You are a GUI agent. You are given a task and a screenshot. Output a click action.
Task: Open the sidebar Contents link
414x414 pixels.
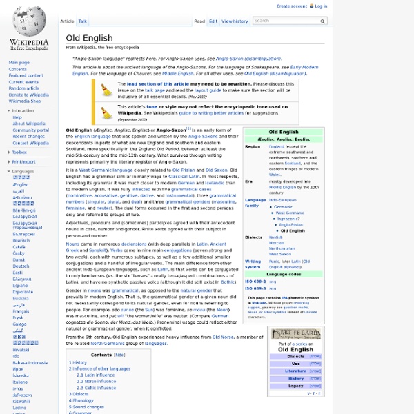pyautogui.click(x=18, y=69)
